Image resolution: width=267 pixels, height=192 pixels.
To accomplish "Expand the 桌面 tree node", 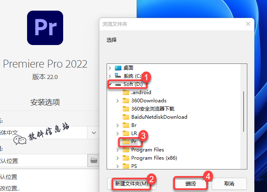I will pos(110,68).
